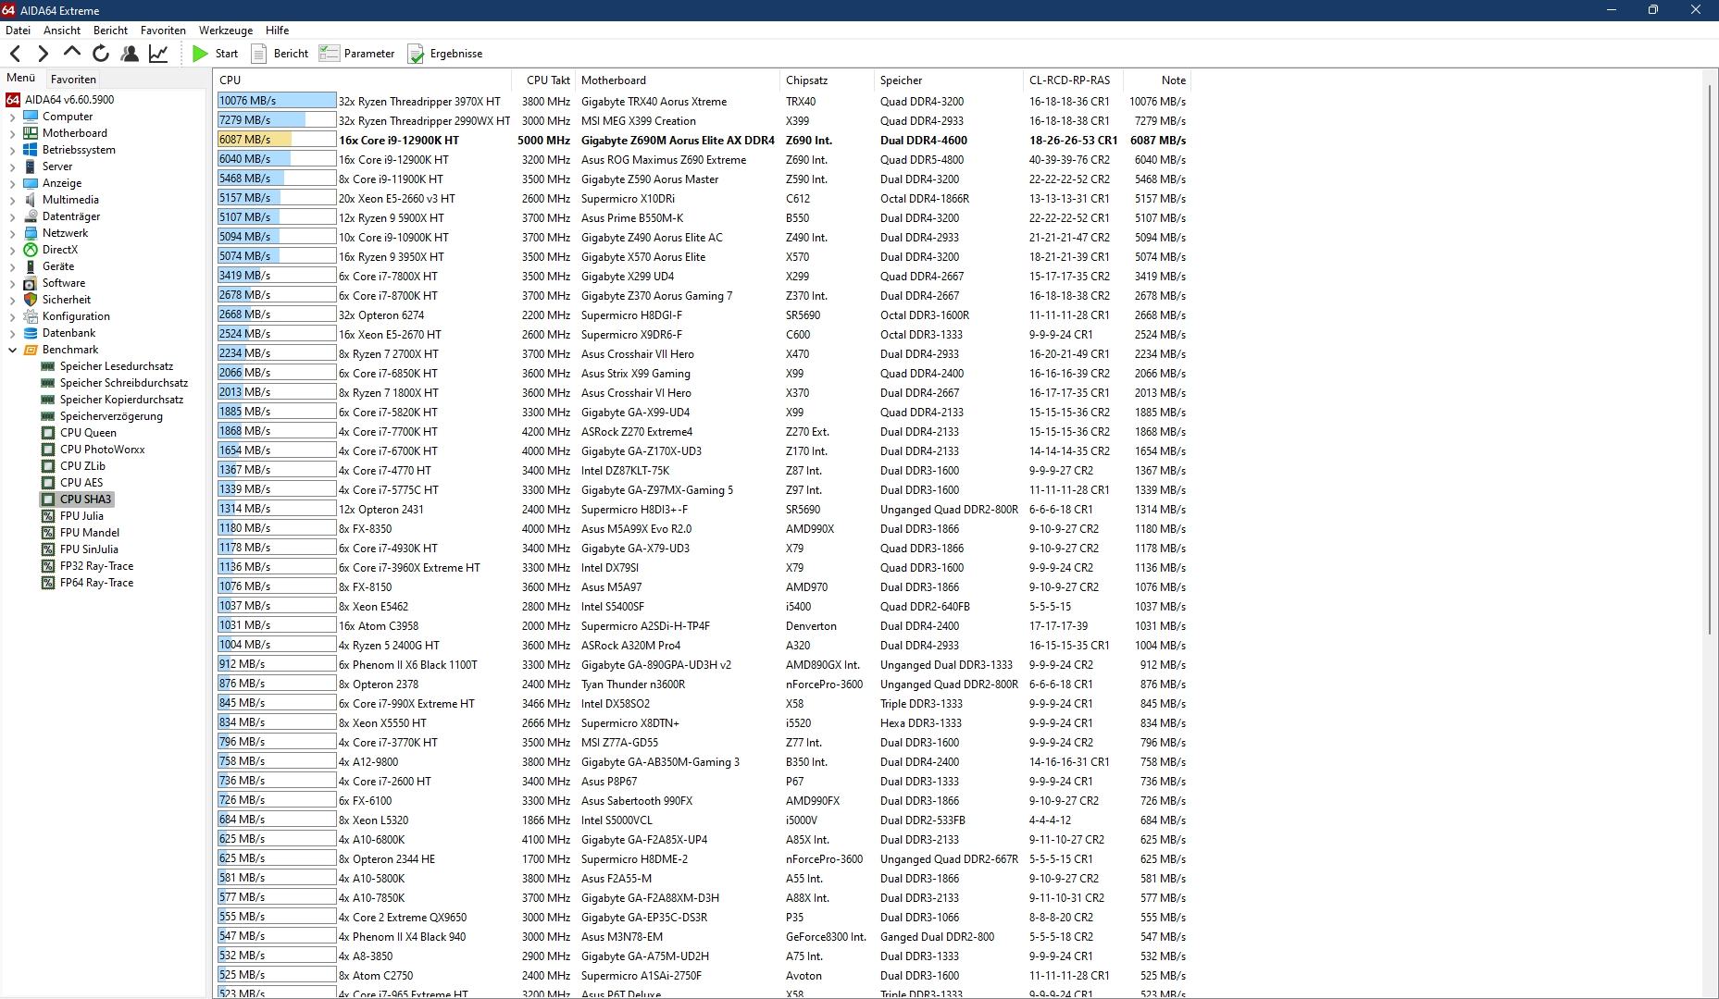Click the Anzeige monitor icon
1719x999 pixels.
[31, 183]
